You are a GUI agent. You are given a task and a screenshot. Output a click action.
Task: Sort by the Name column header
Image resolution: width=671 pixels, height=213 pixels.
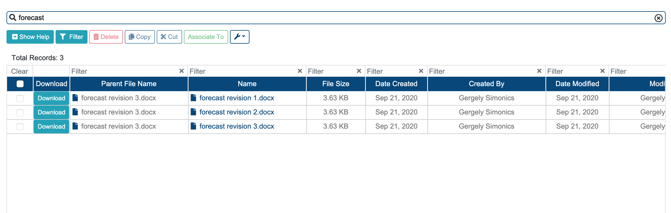point(247,84)
